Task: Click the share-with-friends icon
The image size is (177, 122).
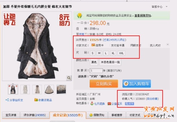Action: [7, 100]
